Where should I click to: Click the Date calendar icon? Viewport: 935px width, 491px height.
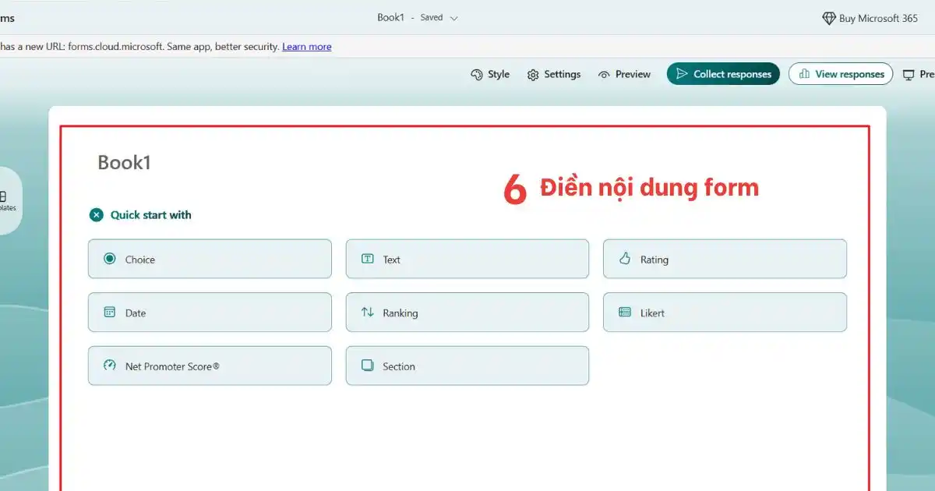tap(110, 313)
